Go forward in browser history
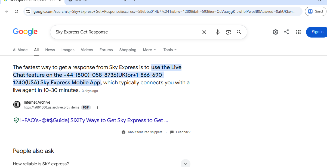 pyautogui.click(x=7, y=11)
